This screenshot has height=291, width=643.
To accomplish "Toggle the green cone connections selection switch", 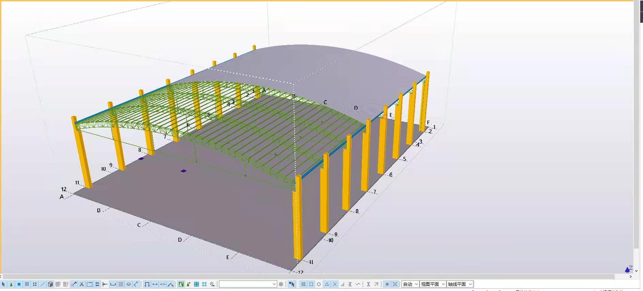I will tap(11, 284).
